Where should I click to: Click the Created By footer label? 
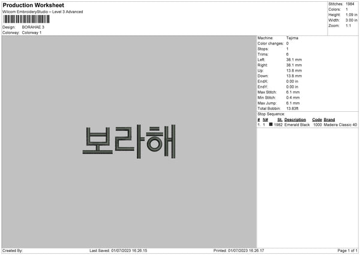[13, 251]
